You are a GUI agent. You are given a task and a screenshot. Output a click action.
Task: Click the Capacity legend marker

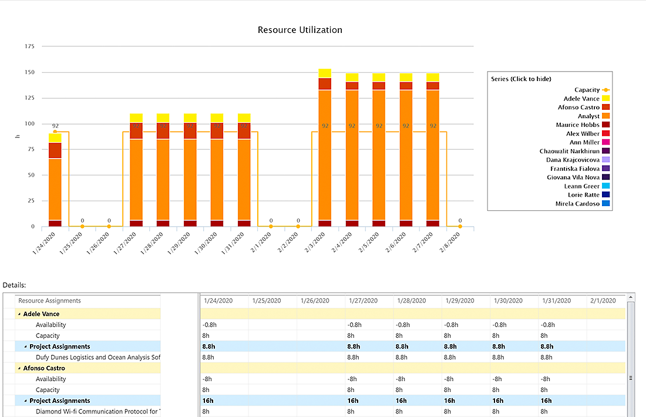coord(605,90)
